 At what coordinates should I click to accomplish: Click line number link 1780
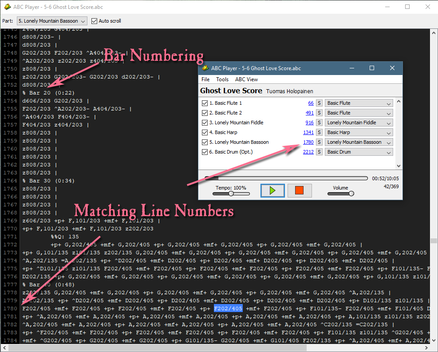coord(308,142)
